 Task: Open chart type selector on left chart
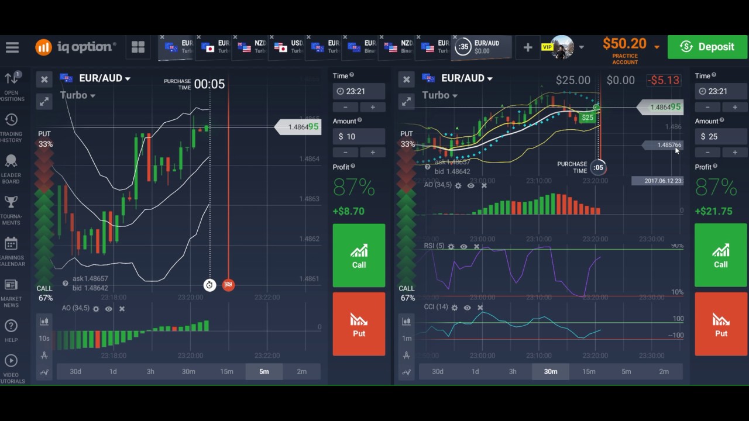pyautogui.click(x=44, y=321)
